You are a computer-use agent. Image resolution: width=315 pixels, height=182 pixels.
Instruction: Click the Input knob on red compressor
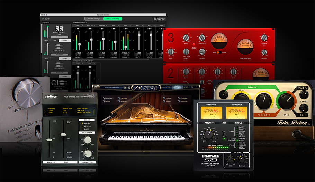[x=171, y=52]
